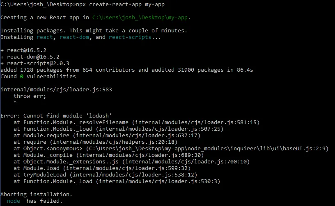Click the 'at Module._compile' stack line
This screenshot has height=206, width=335.
[x=109, y=155]
